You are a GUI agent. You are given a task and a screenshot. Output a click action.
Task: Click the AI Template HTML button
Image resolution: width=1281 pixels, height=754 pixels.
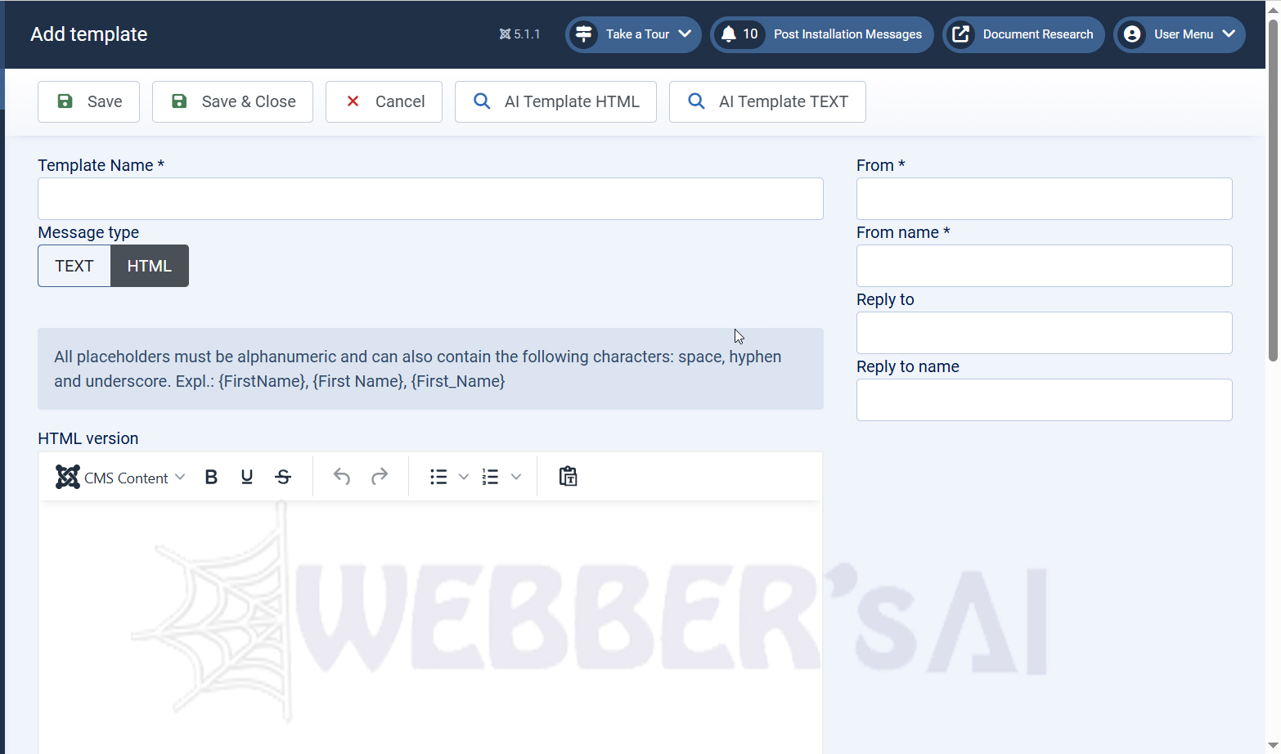(x=555, y=101)
